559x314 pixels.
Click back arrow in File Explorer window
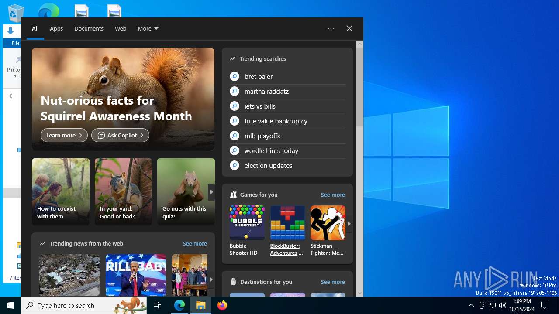[x=12, y=96]
